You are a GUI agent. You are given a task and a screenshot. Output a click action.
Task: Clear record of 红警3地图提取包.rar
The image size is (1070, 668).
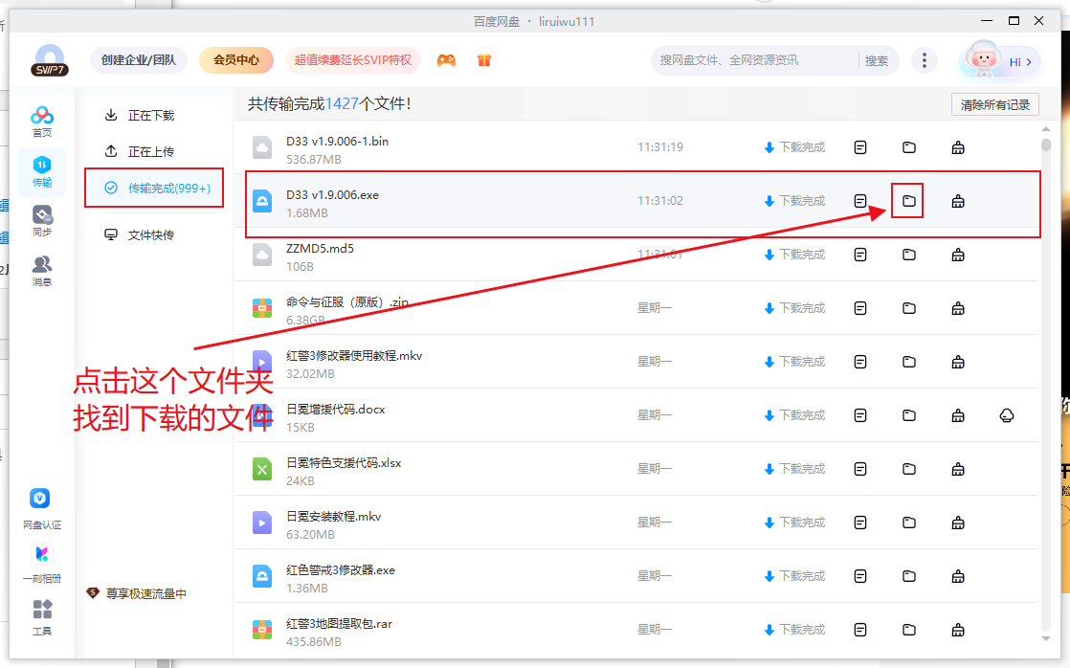click(957, 630)
